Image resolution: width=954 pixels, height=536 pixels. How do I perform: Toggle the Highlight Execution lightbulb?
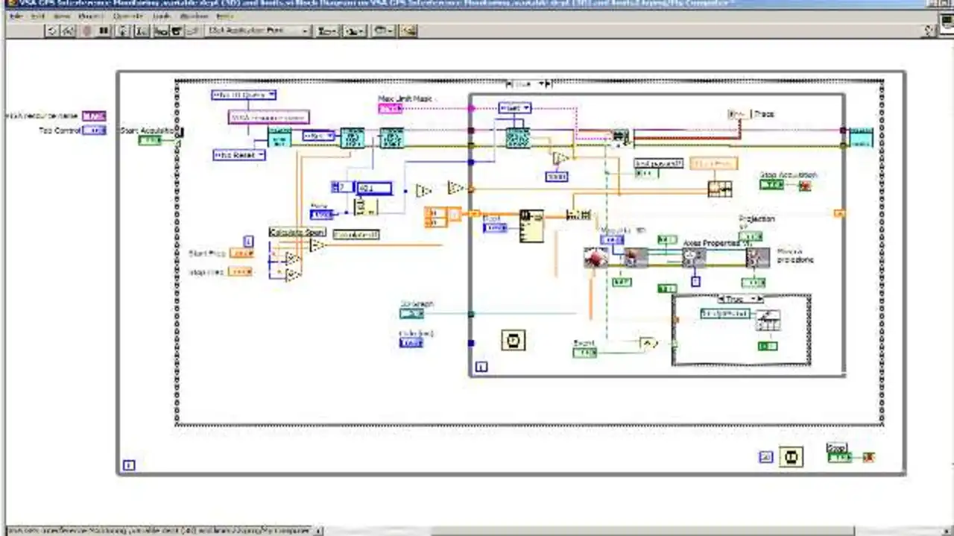(x=123, y=31)
